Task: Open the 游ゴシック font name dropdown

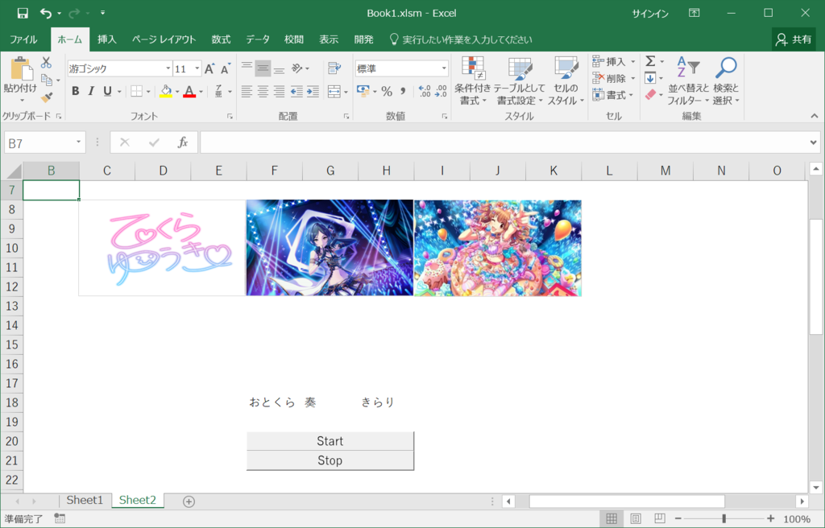Action: click(168, 68)
